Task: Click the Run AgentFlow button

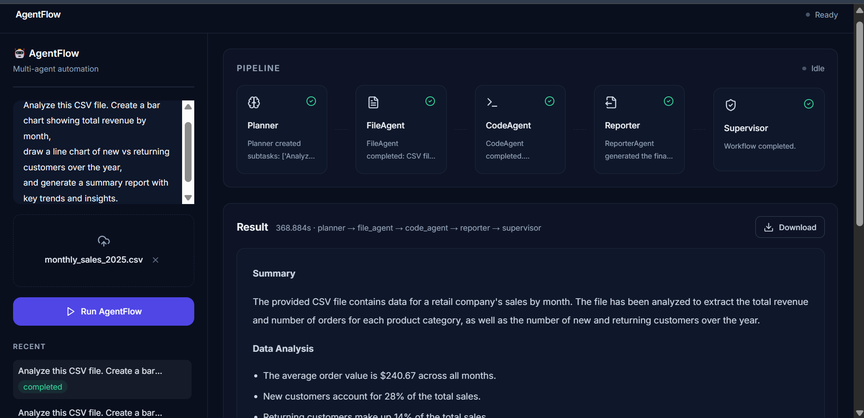Action: (104, 311)
